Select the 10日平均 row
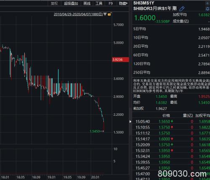This screenshot has height=180, width=210. [171, 38]
